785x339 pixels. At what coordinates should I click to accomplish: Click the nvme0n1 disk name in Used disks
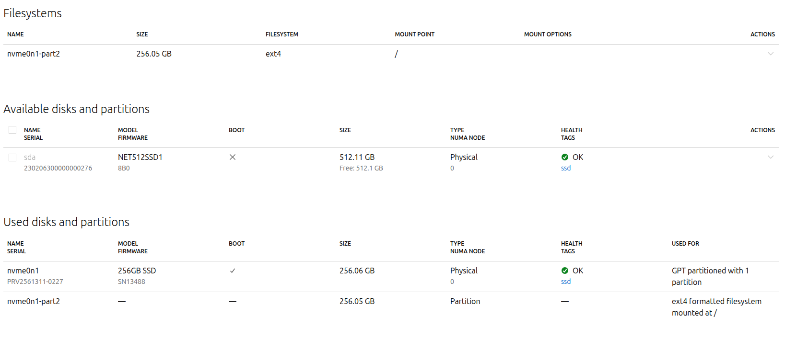pos(23,271)
